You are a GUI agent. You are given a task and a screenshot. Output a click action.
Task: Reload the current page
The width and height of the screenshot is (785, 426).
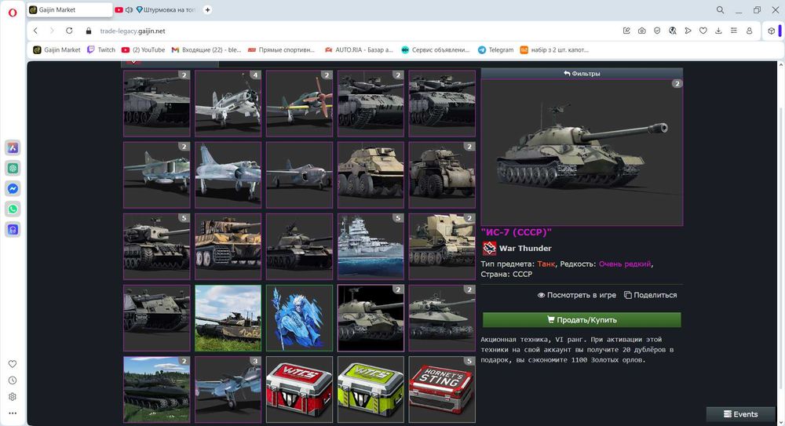pos(69,31)
